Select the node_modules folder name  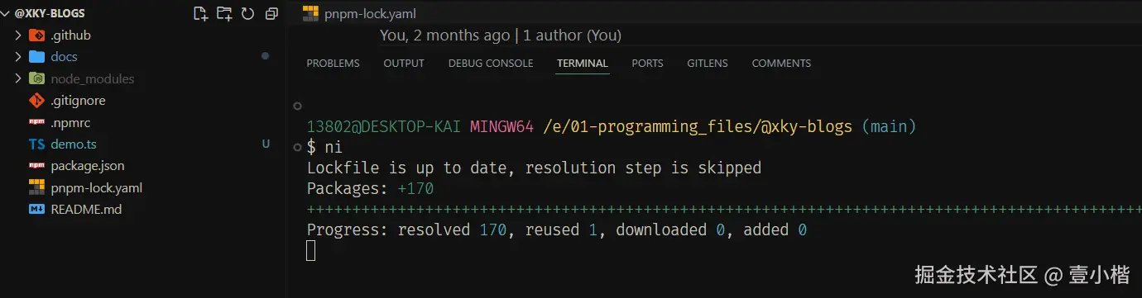92,79
